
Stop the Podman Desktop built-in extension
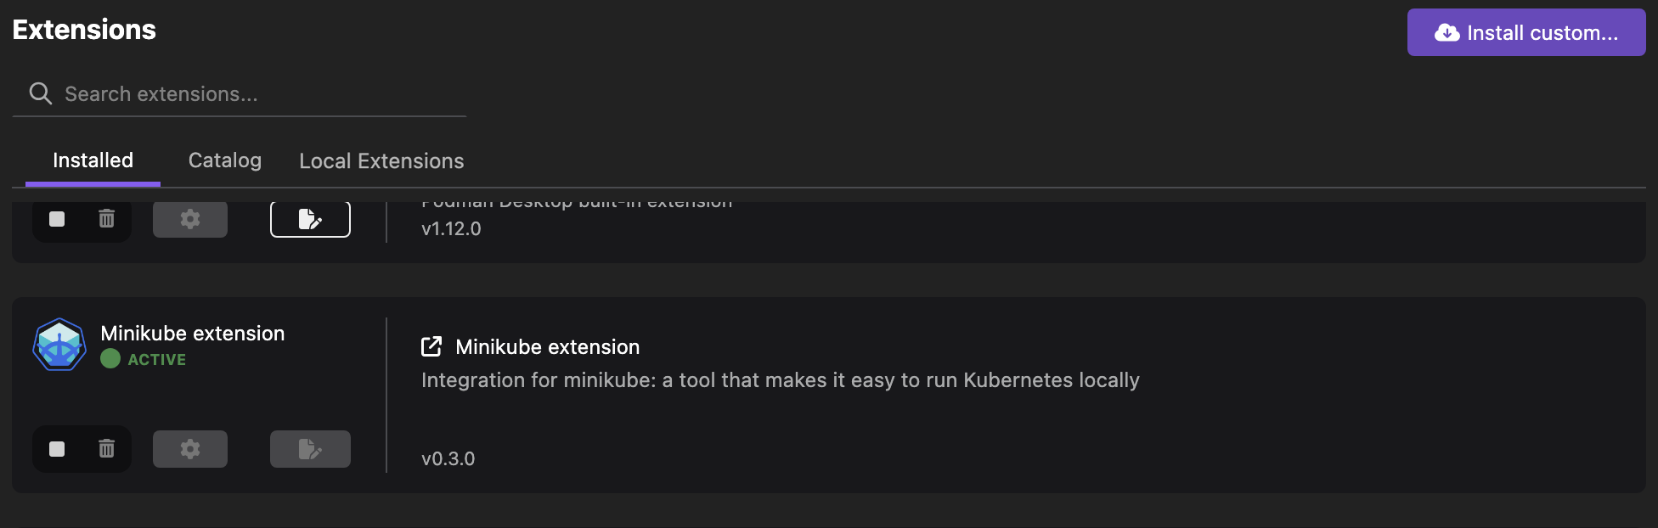(x=56, y=219)
